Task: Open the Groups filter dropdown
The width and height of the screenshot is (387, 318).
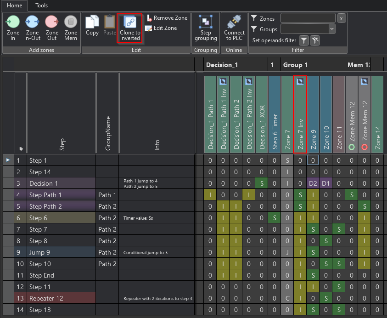Action: [332, 29]
